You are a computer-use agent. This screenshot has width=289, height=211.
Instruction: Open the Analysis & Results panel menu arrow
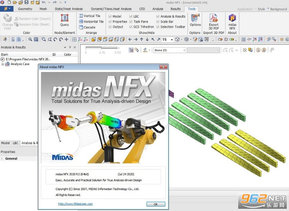point(65,48)
